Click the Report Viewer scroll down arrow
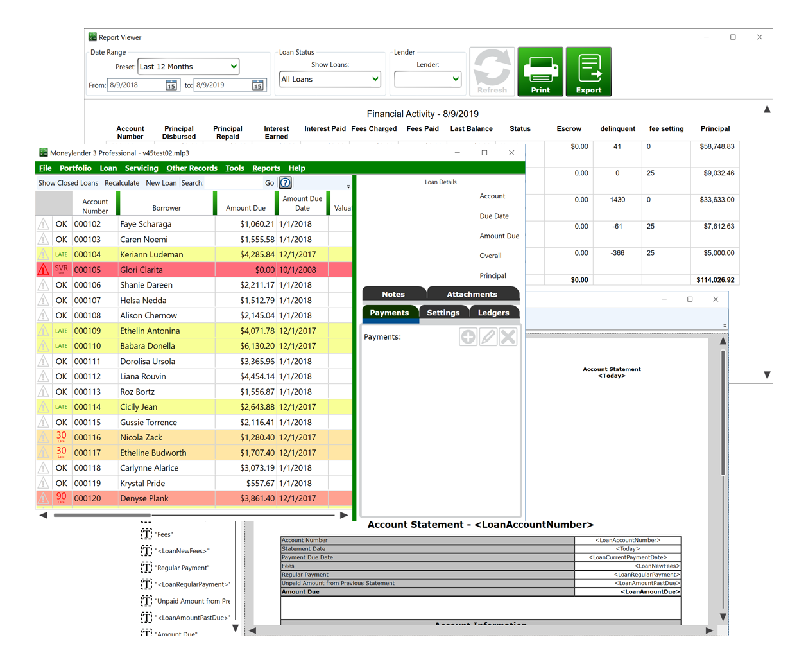Image resolution: width=806 pixels, height=671 pixels. click(x=767, y=375)
